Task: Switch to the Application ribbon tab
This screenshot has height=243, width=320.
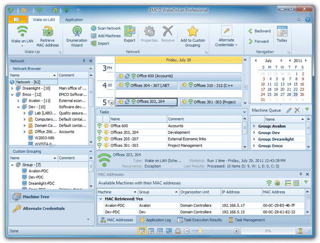Action: click(x=74, y=20)
